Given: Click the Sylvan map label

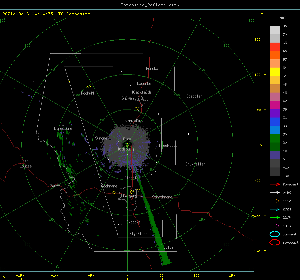Looking at the screenshot, I should pos(128,98).
